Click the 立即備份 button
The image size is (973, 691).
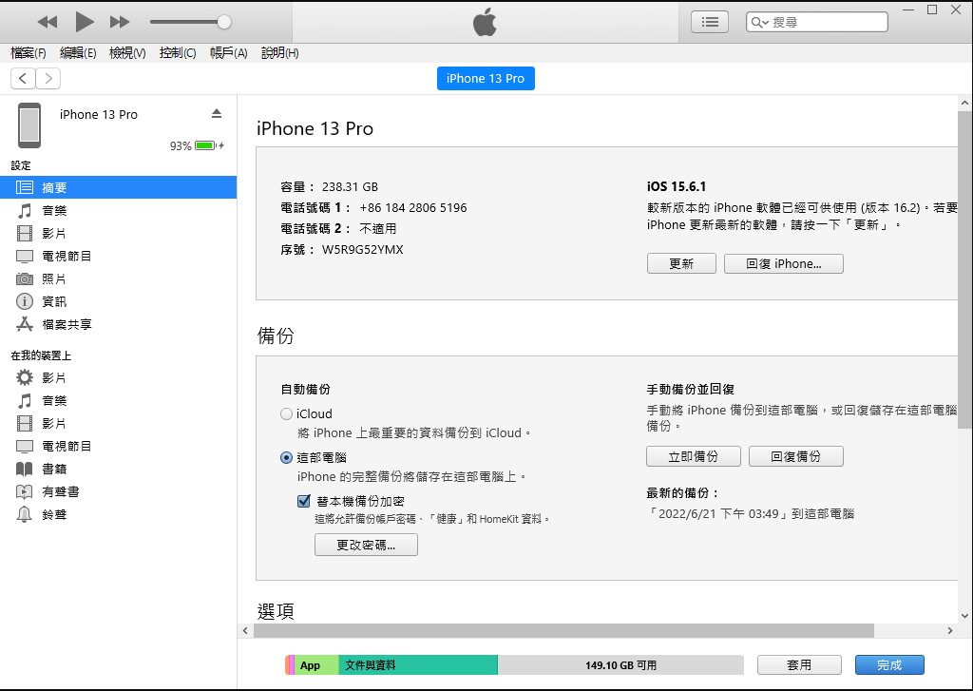coord(693,456)
